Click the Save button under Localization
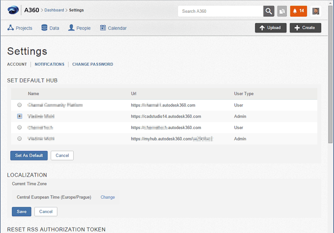The image size is (334, 233). tap(22, 211)
